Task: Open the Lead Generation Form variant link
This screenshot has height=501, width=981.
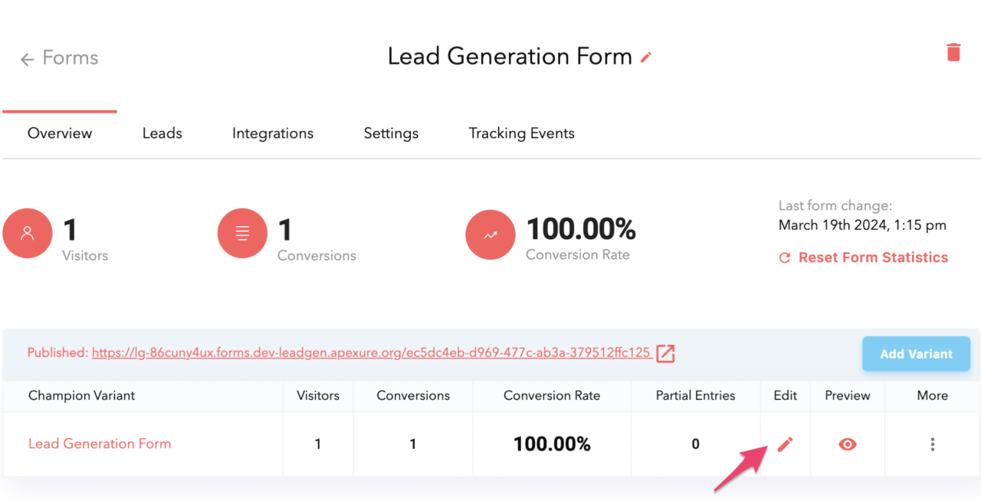Action: coord(100,444)
